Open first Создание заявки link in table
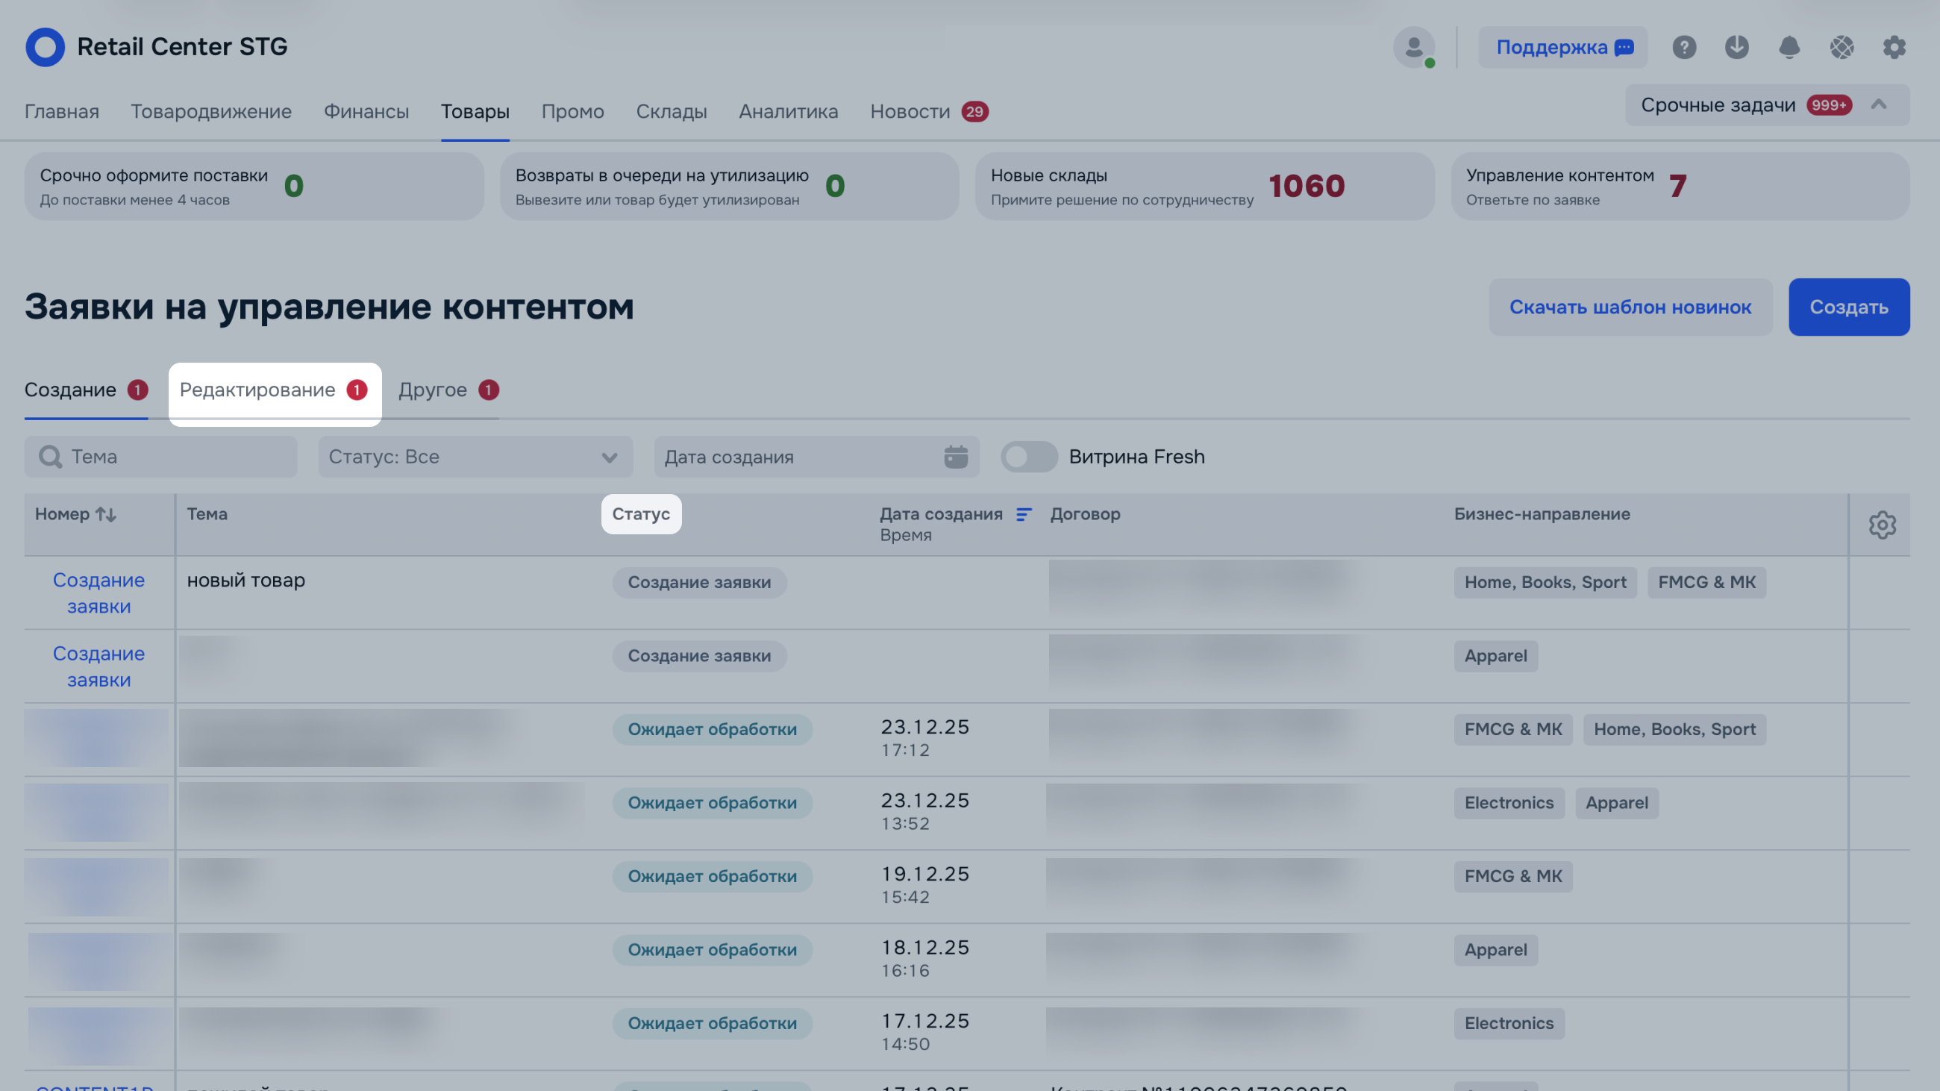 point(98,593)
